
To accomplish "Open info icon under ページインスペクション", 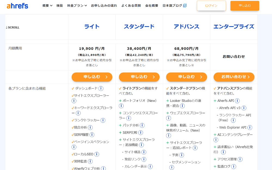I will point(74,147).
